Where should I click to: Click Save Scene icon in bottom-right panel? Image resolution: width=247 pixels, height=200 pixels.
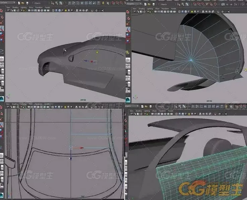coord(150,107)
